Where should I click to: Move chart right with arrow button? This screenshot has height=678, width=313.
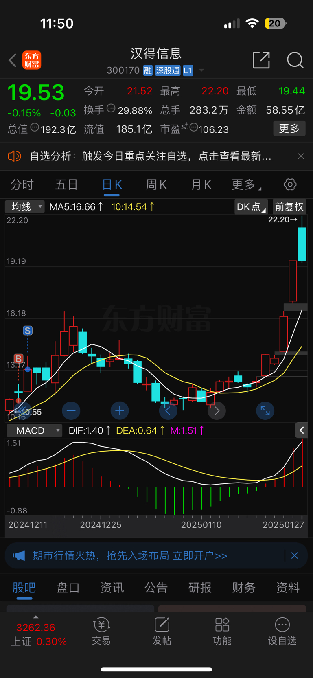(217, 410)
